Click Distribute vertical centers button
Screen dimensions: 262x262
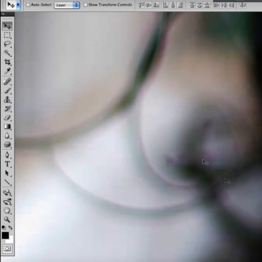click(199, 5)
